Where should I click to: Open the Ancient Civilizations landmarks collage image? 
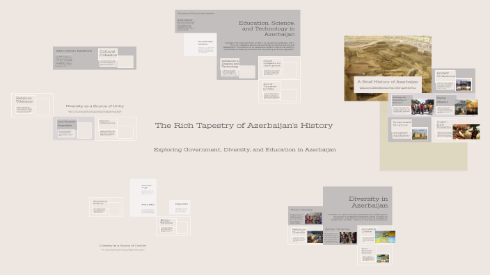point(464,85)
